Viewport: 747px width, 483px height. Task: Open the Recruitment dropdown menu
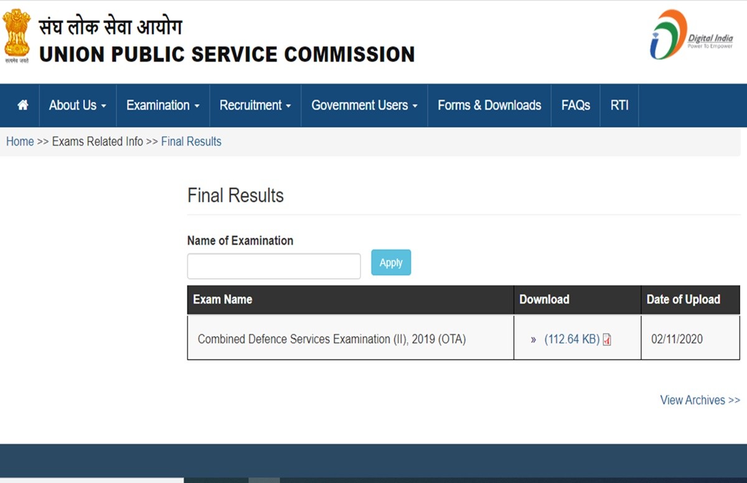[x=255, y=105]
